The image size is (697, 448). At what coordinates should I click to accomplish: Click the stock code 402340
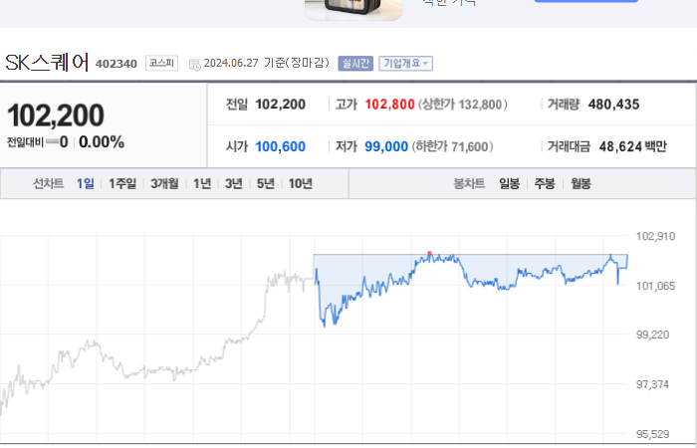tap(116, 64)
